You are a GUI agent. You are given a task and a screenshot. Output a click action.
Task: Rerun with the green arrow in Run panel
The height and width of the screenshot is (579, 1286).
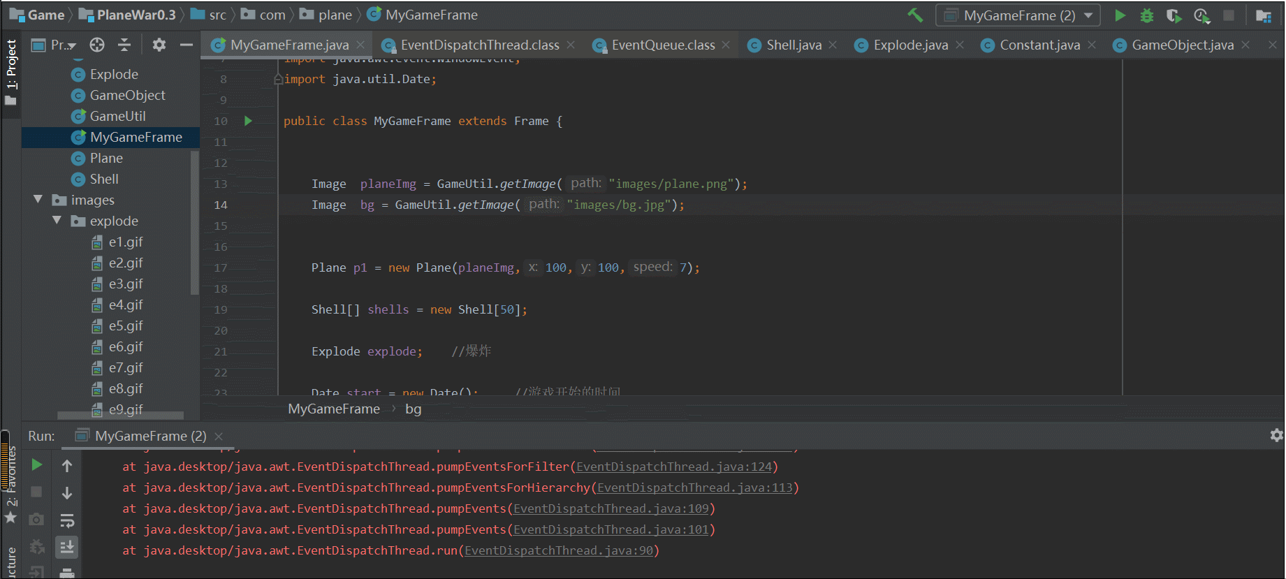[x=37, y=464]
